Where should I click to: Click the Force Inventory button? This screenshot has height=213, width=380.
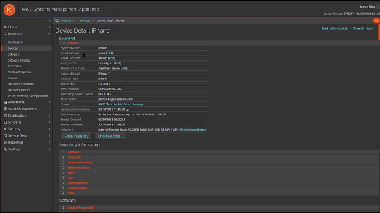77,136
